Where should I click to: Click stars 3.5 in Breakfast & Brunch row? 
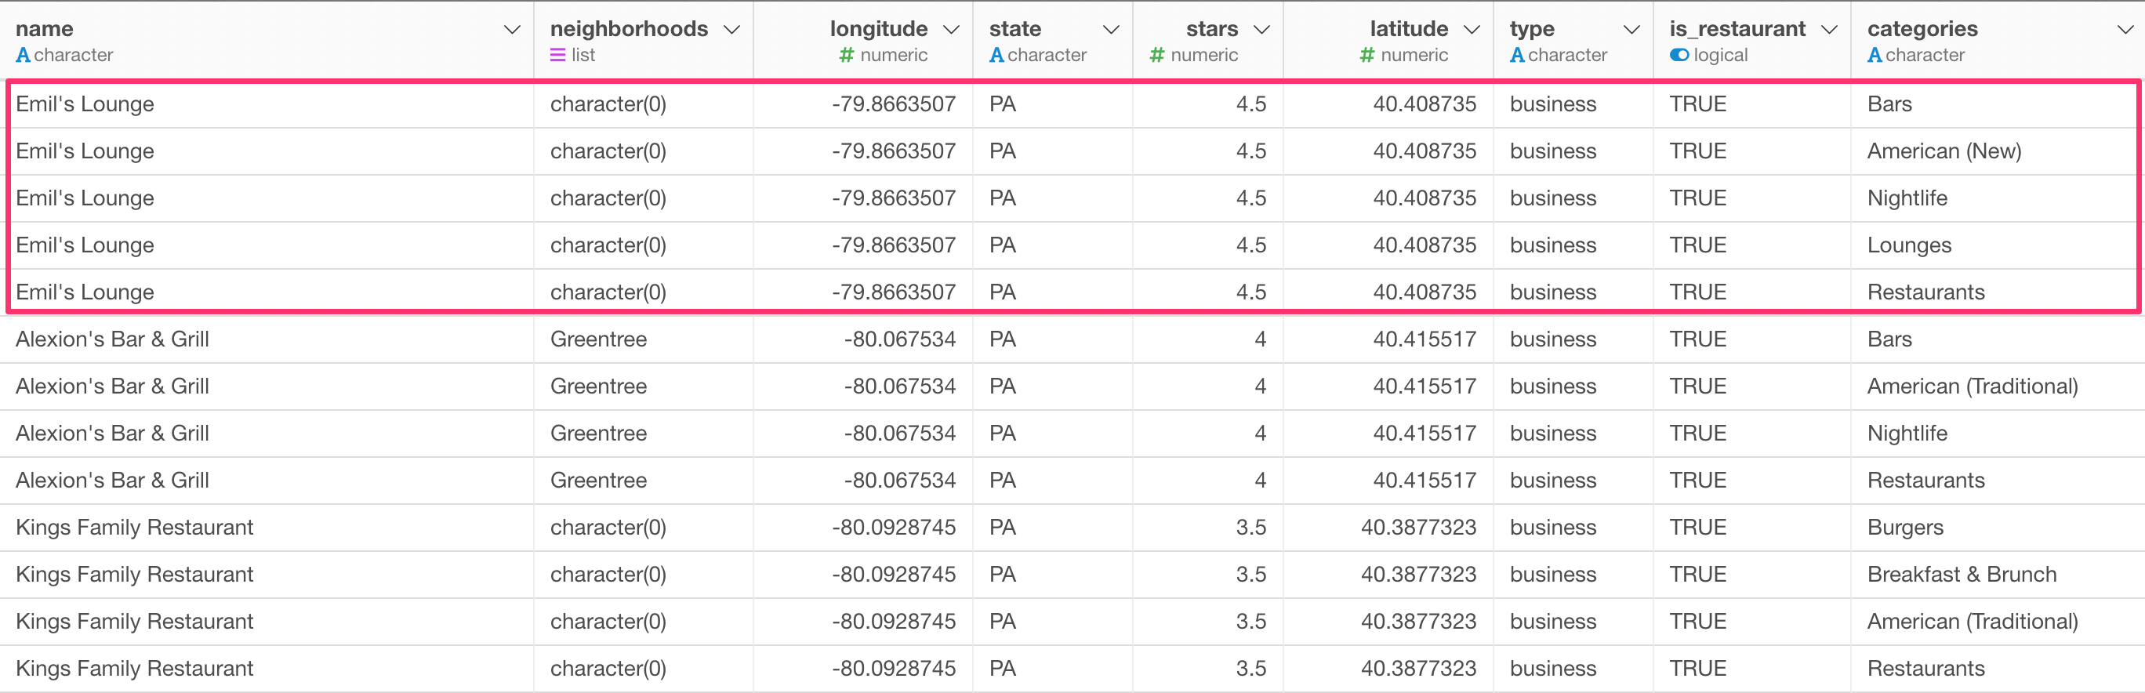tap(1250, 575)
